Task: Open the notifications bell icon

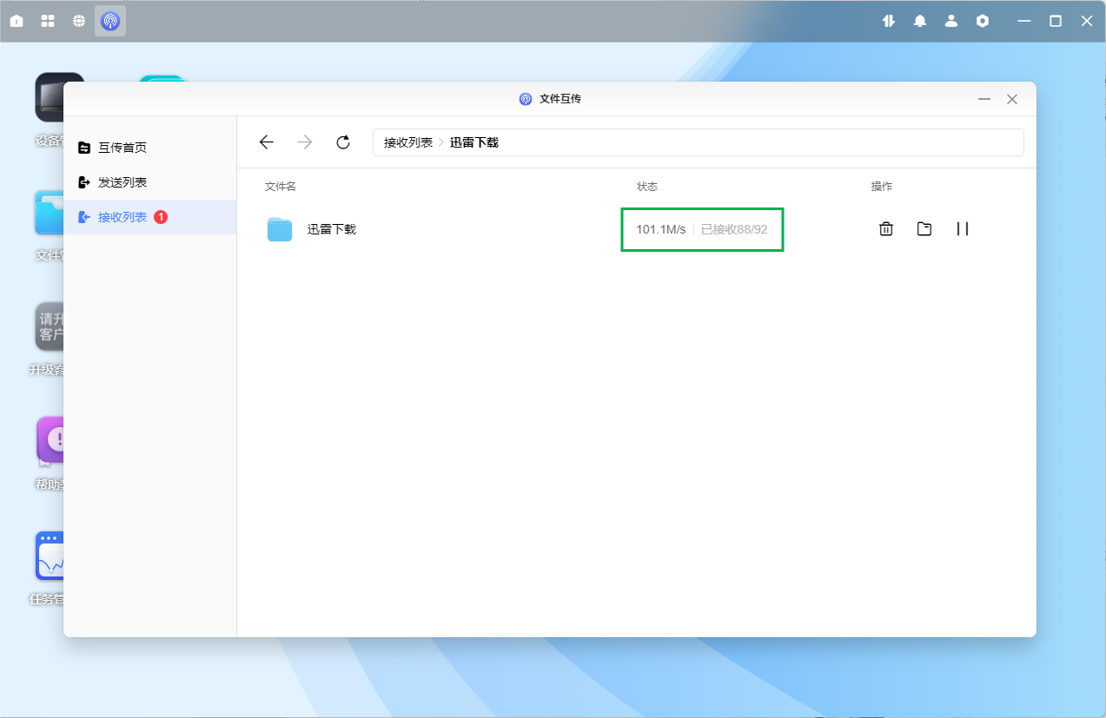Action: tap(920, 21)
